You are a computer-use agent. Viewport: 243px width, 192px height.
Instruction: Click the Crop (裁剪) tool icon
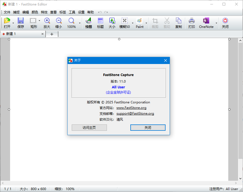pyautogui.click(x=155, y=21)
